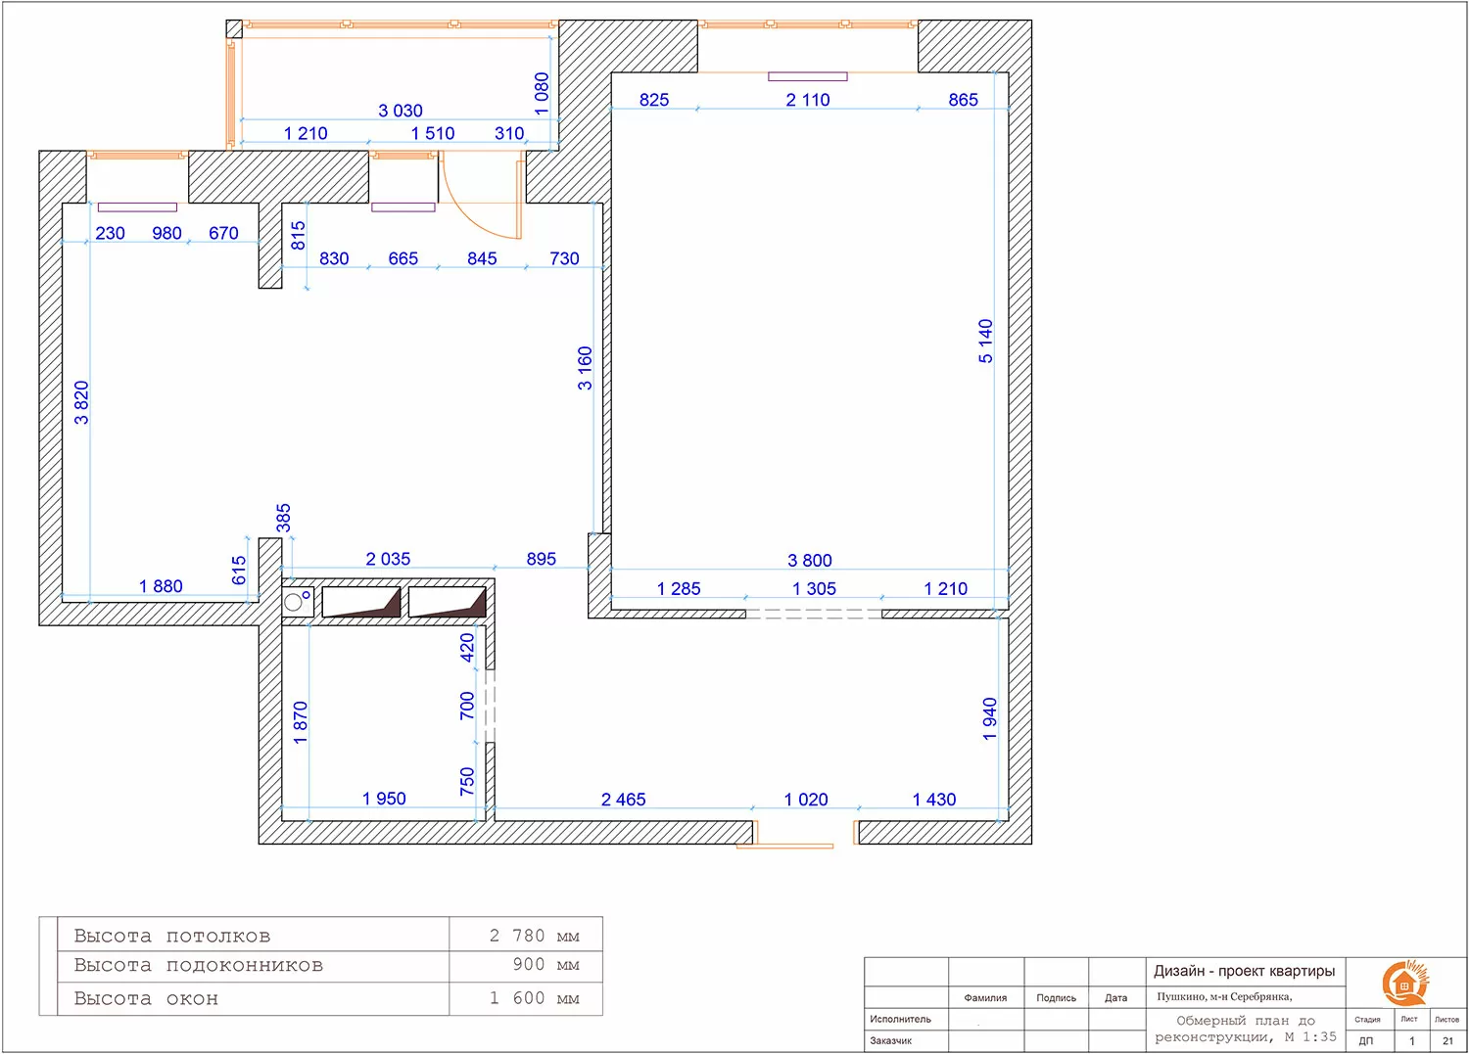1469x1054 pixels.
Task: Click the orange company logo in title block
Action: point(1405,983)
